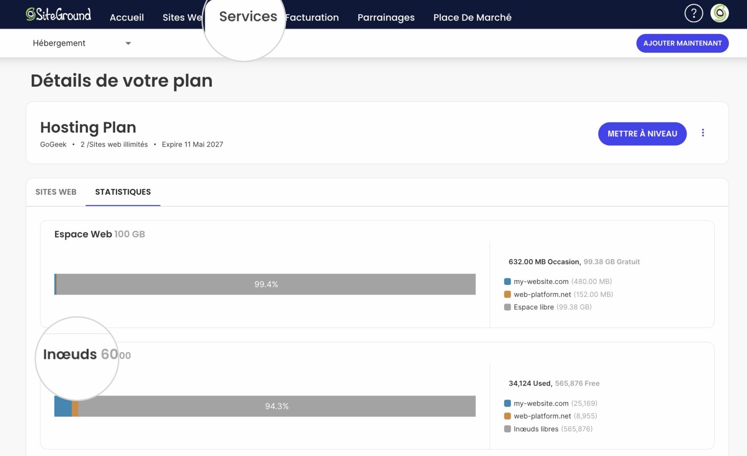This screenshot has height=456, width=747.
Task: Switch to the SITES WEB tab
Action: coord(56,192)
